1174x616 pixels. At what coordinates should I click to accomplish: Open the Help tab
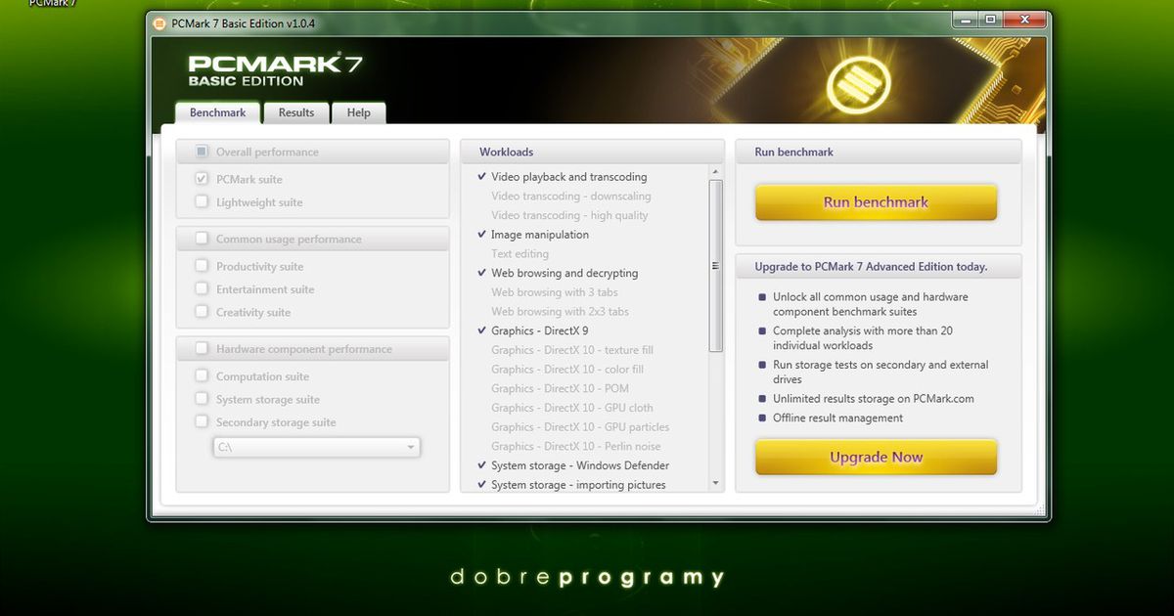click(358, 112)
